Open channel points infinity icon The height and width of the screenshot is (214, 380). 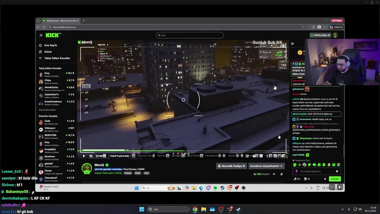297,179
